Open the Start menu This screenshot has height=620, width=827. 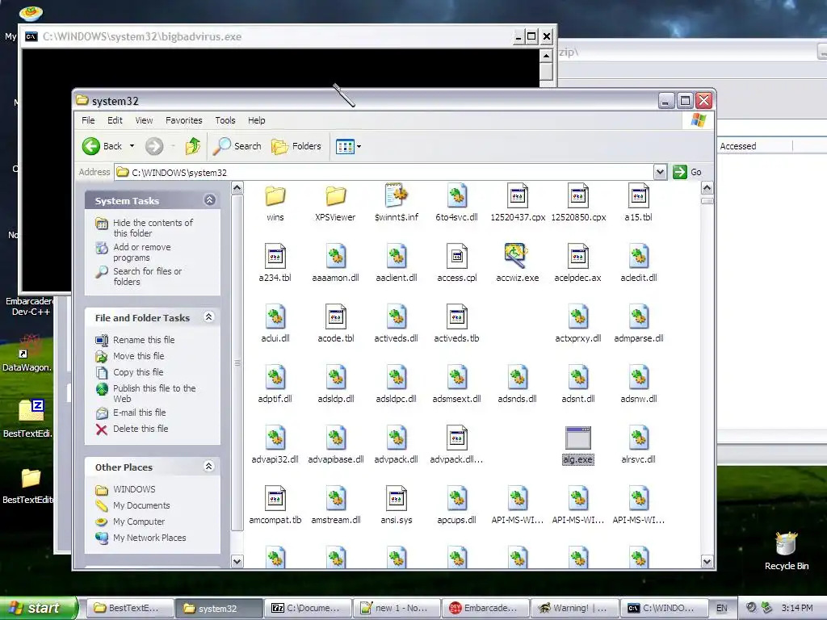[38, 608]
